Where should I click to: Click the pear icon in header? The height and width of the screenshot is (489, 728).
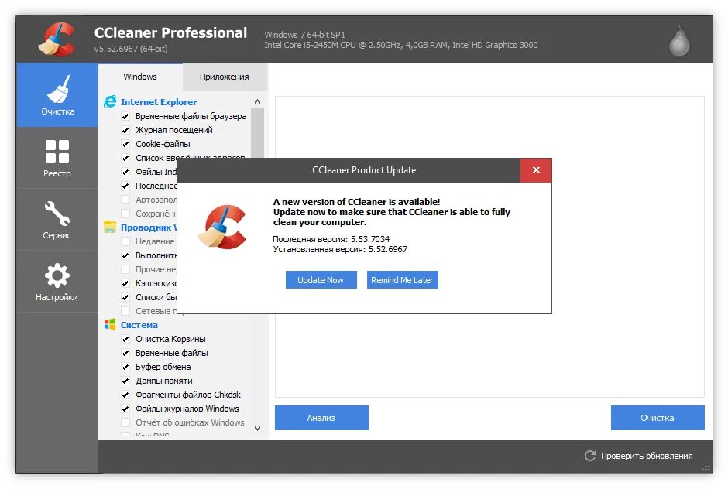pos(679,41)
